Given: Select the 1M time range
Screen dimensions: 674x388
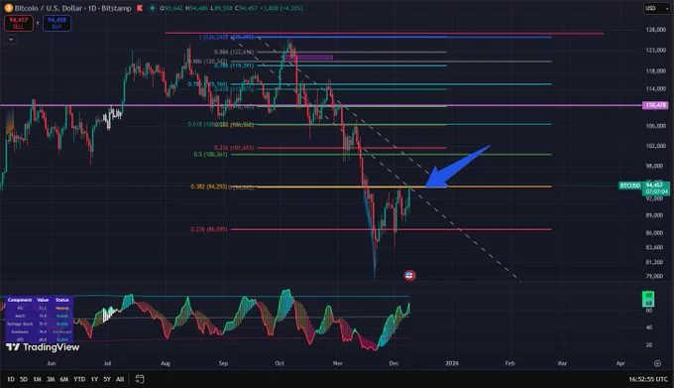Looking at the screenshot, I should click(x=38, y=379).
